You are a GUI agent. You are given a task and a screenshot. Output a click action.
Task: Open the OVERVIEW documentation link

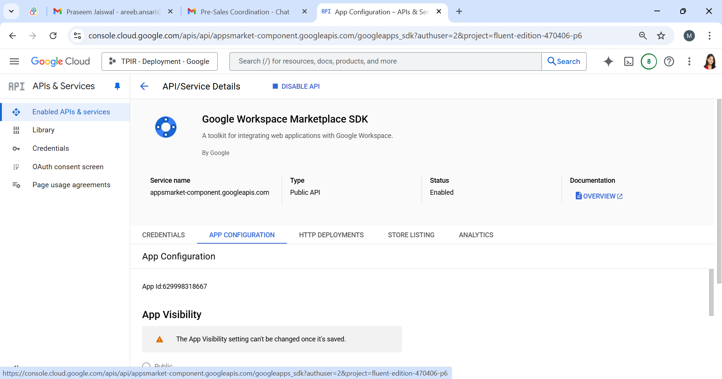[599, 196]
